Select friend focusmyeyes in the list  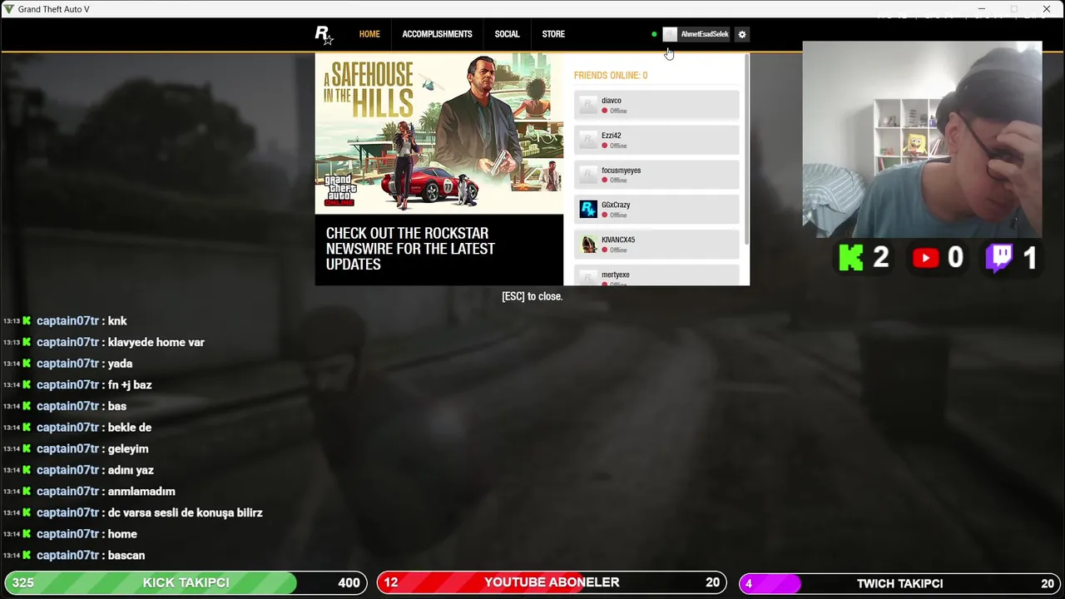tap(656, 175)
